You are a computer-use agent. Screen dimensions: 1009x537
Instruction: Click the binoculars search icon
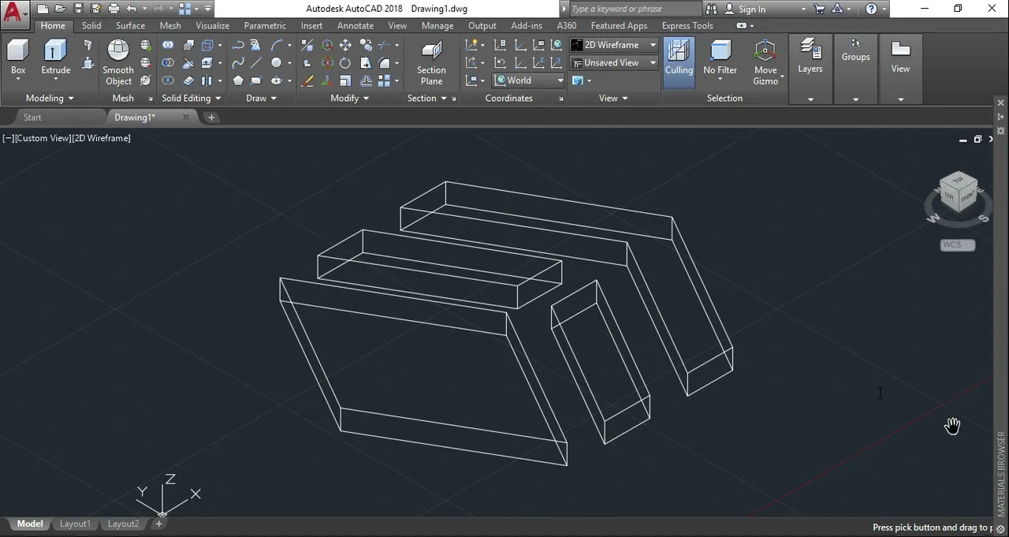(712, 9)
